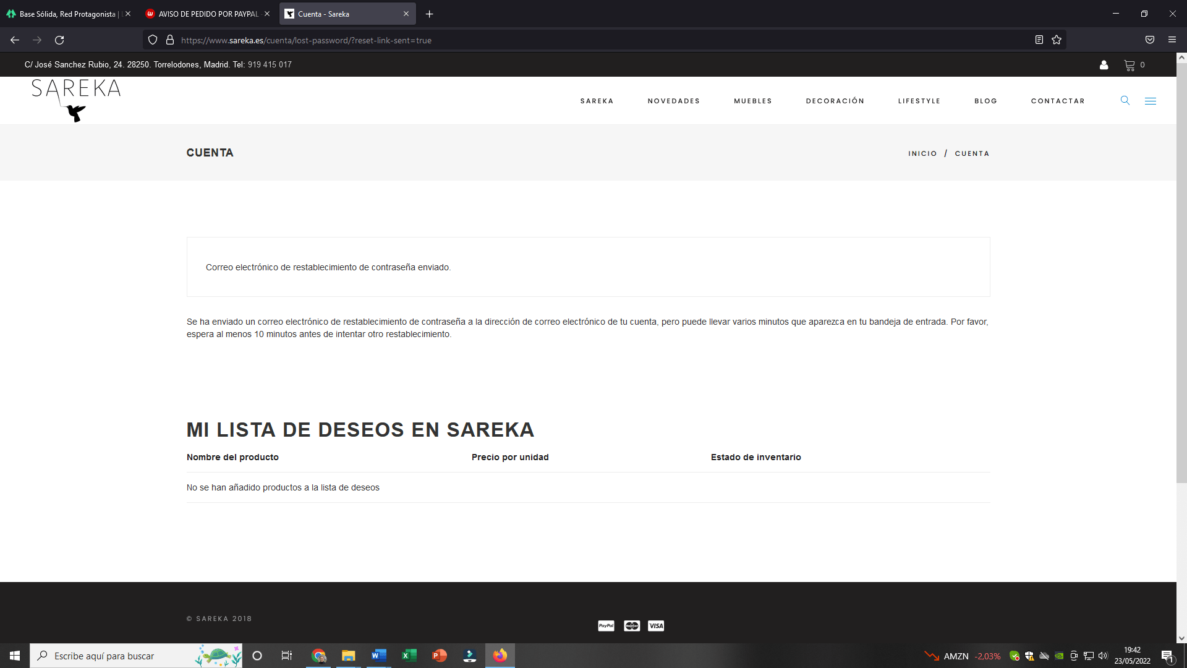1187x668 pixels.
Task: Open SAREKA menu item
Action: click(597, 101)
